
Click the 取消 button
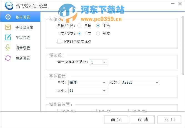point(143,120)
